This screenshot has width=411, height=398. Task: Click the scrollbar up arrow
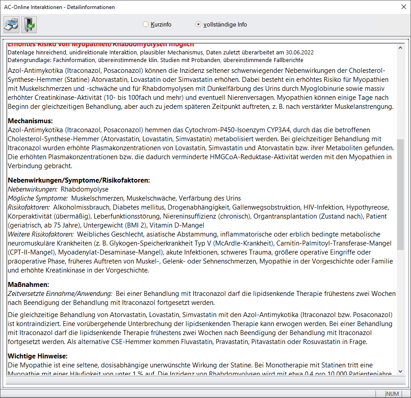click(x=400, y=47)
